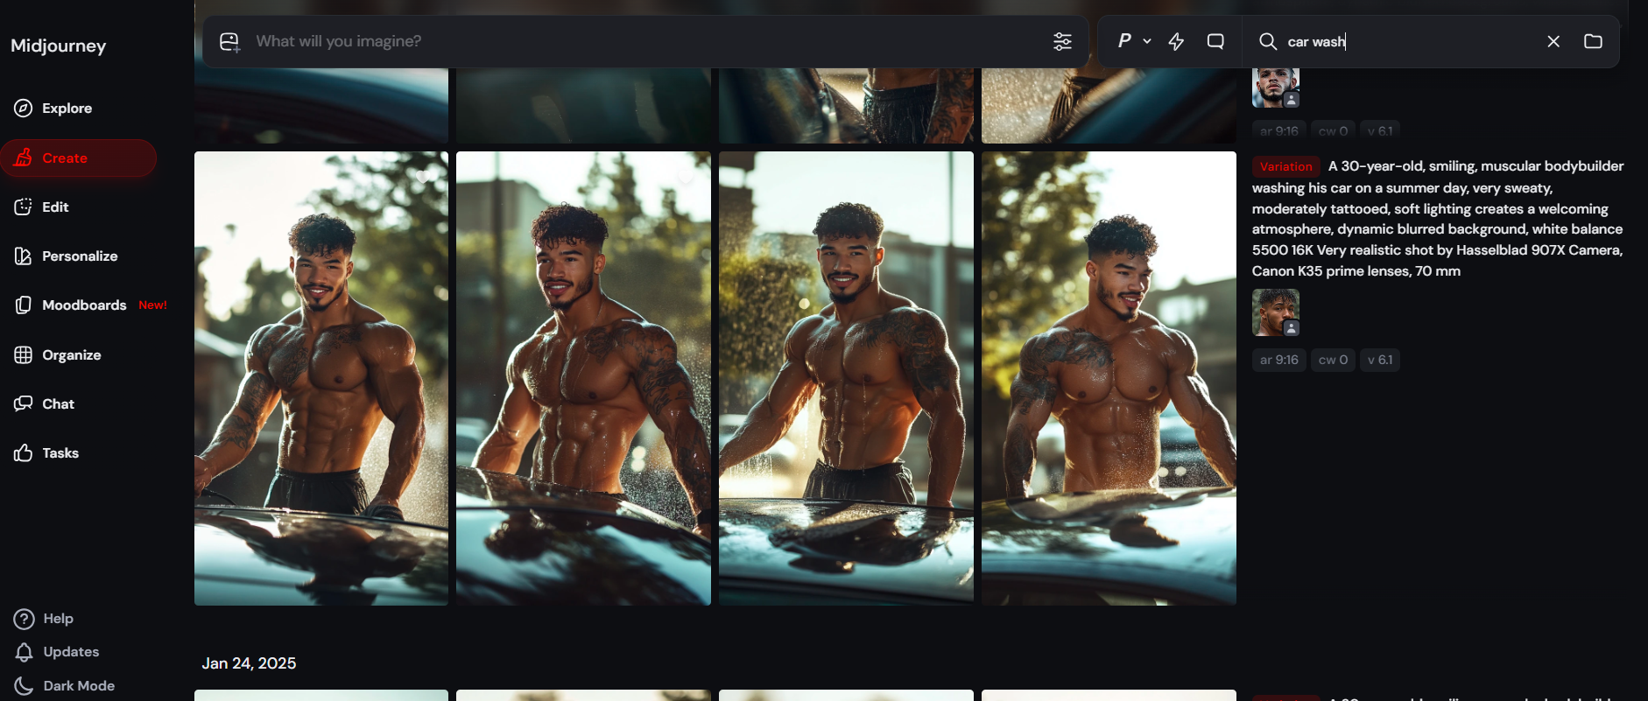Image resolution: width=1648 pixels, height=701 pixels.
Task: Click the red Variation tag
Action: (x=1285, y=166)
